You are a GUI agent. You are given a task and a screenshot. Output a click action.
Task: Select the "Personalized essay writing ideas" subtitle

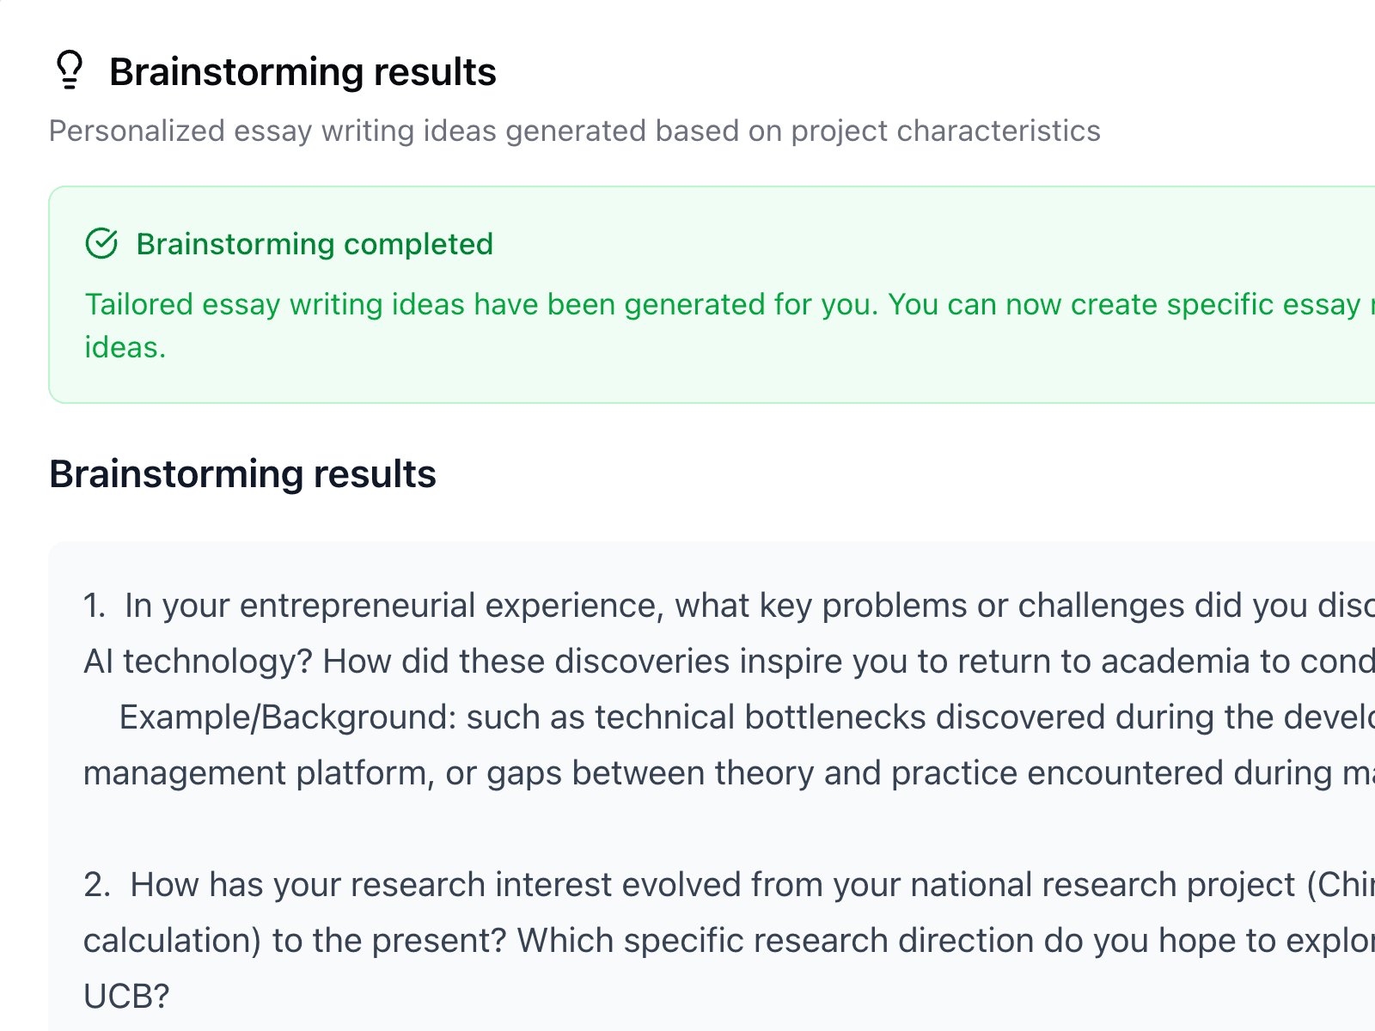coord(574,131)
